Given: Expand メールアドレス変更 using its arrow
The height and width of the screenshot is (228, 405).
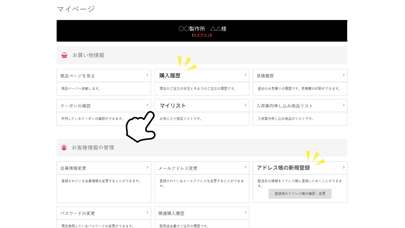Looking at the screenshot, I should [x=246, y=167].
